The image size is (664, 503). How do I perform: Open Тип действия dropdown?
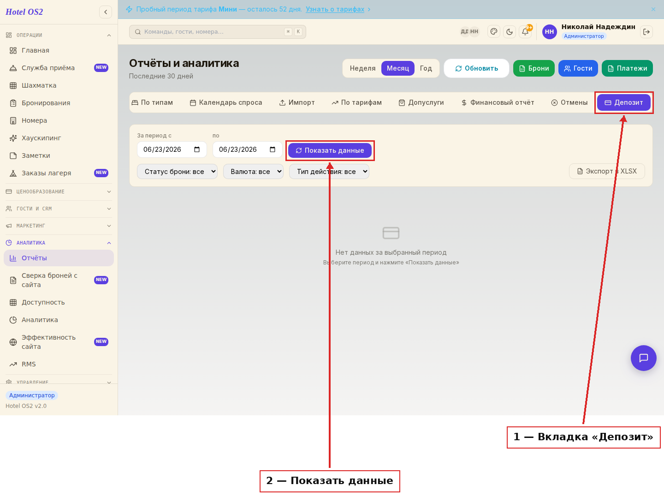(x=329, y=172)
